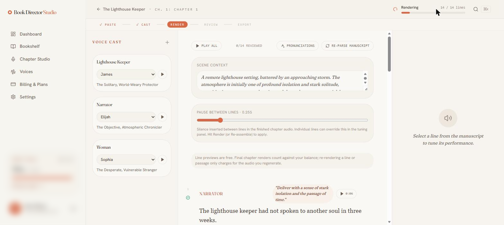Add a new voice cast member

167,42
